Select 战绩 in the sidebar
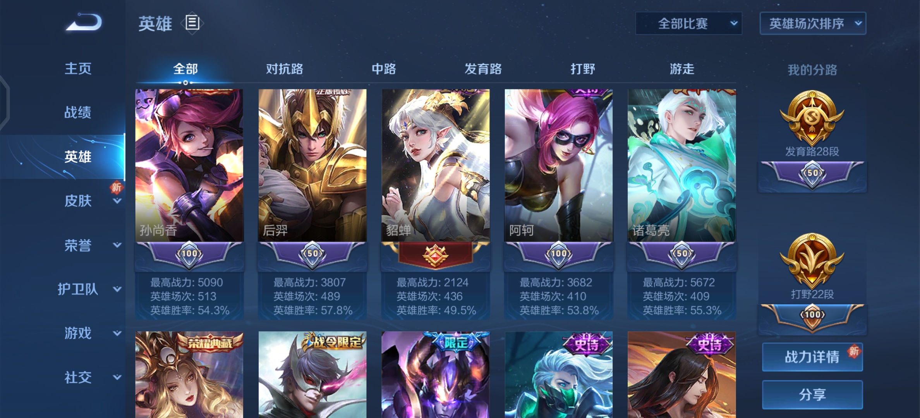 (78, 112)
